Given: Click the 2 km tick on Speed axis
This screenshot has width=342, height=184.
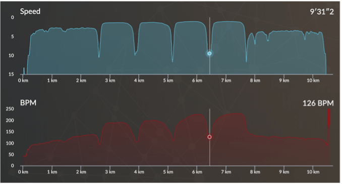Looking at the screenshot, I should click(81, 80).
